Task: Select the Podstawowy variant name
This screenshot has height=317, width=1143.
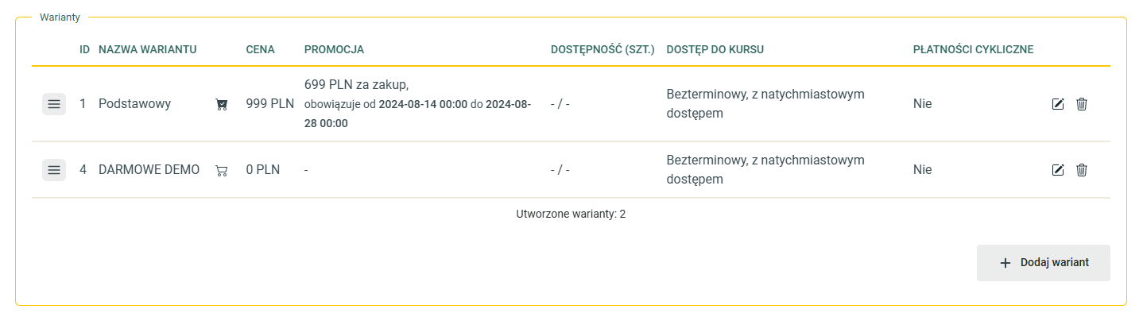Action: pos(135,104)
